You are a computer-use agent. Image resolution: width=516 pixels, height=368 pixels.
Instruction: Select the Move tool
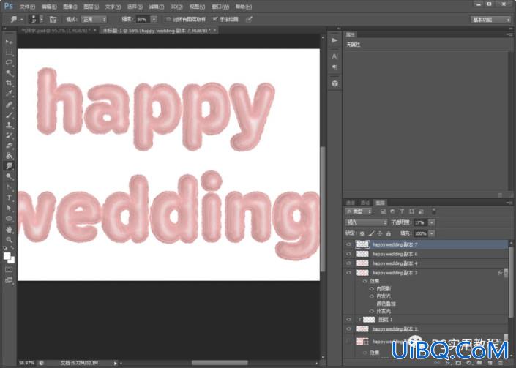pos(9,42)
